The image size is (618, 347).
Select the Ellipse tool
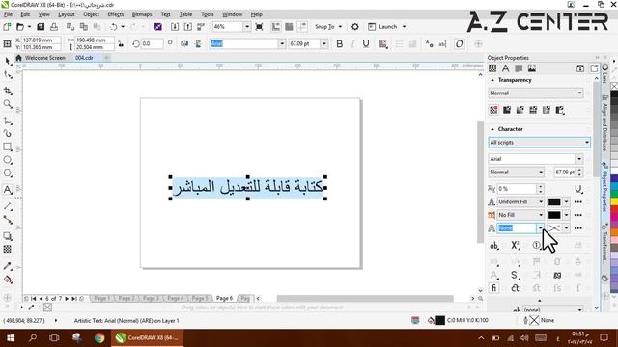click(x=8, y=160)
